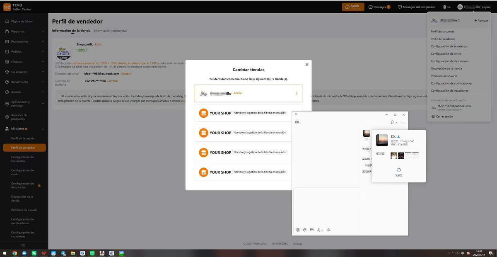Image resolution: width=497 pixels, height=257 pixels.
Task: Choose Decoración de la tienda in the dropdown menu
Action: point(446,68)
